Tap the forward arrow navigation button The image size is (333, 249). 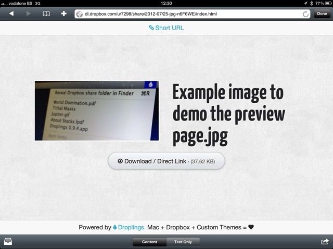(x=29, y=14)
